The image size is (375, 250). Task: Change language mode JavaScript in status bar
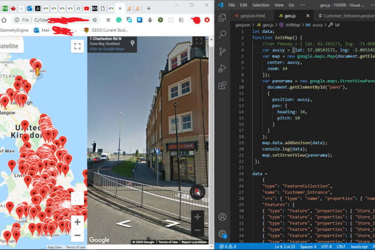359,247
